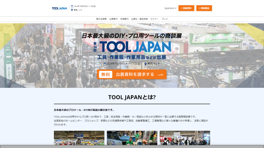
Task: Click the 出展資料 orange header button
Action: coord(186,8)
